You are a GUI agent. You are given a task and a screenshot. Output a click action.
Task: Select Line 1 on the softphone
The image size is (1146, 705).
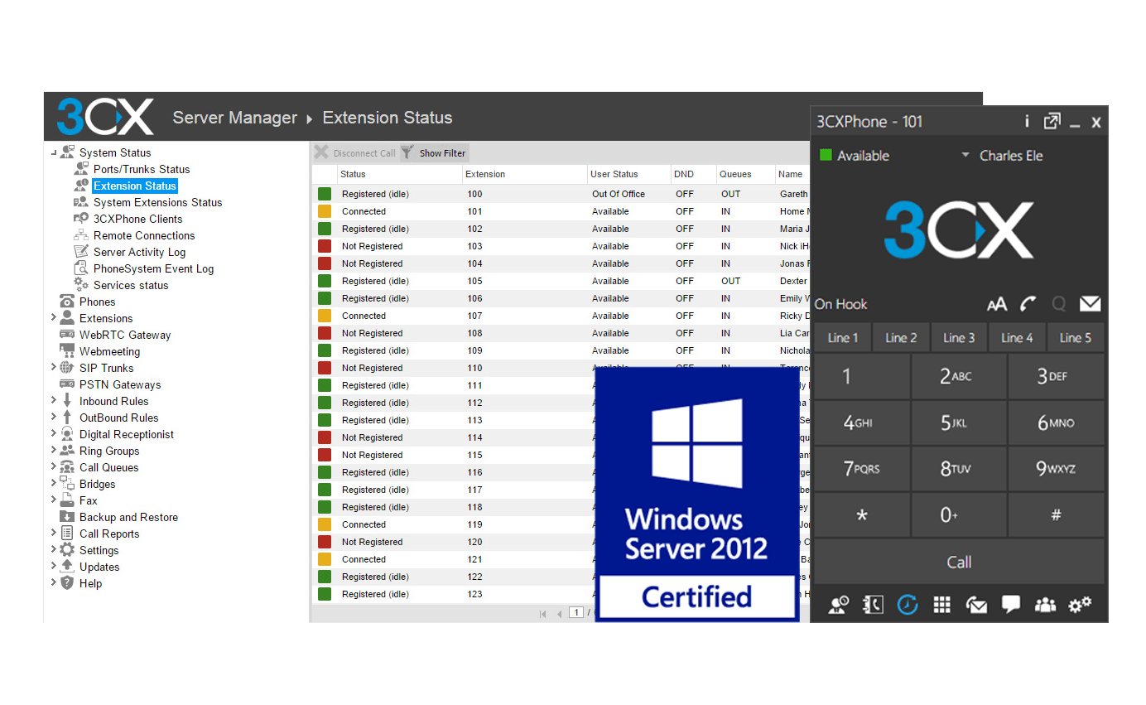pyautogui.click(x=843, y=337)
